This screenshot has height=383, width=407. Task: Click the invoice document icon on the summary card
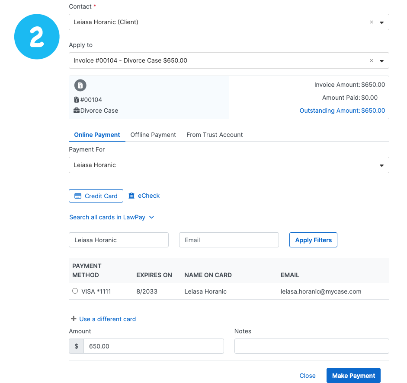80,85
